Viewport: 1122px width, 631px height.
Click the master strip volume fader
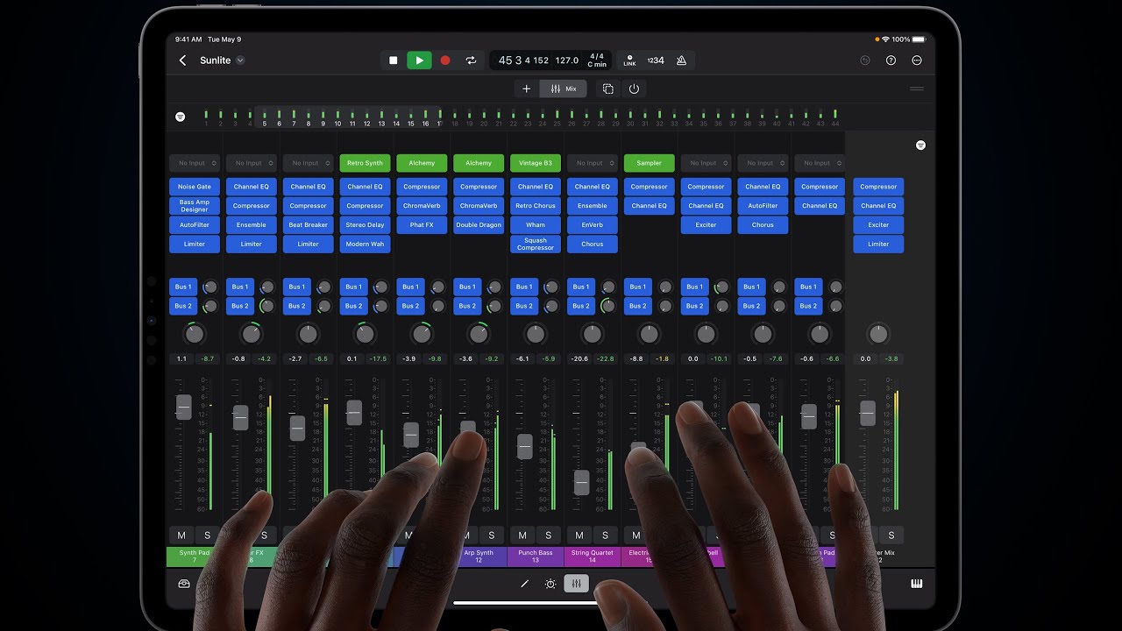[x=867, y=413]
